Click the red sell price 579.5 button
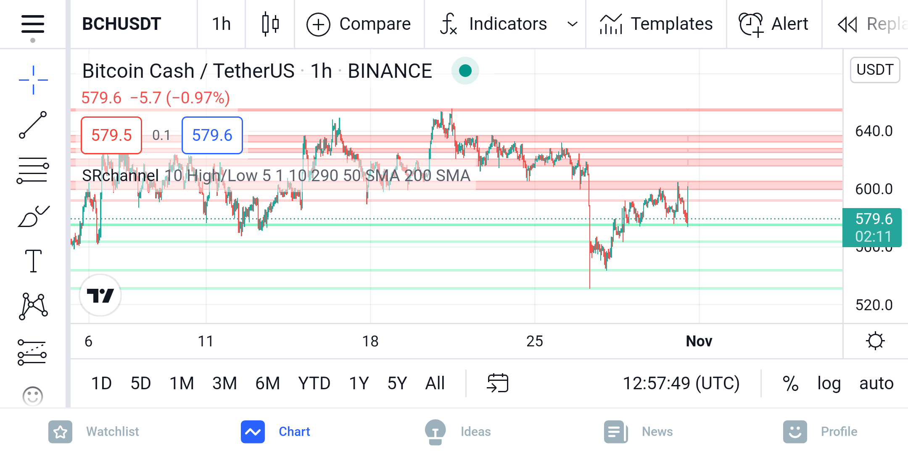The image size is (908, 454). pos(111,135)
